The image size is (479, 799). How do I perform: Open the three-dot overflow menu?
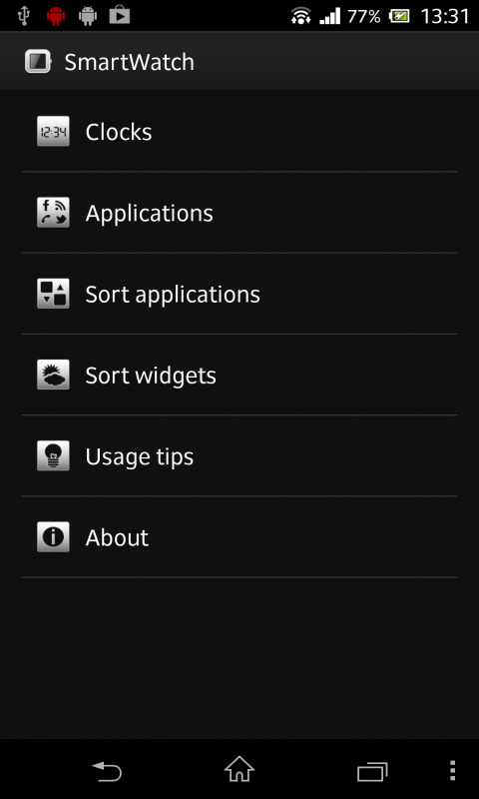452,770
